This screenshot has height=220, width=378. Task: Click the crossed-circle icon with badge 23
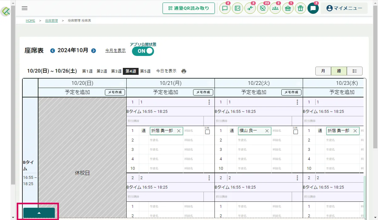(263, 8)
